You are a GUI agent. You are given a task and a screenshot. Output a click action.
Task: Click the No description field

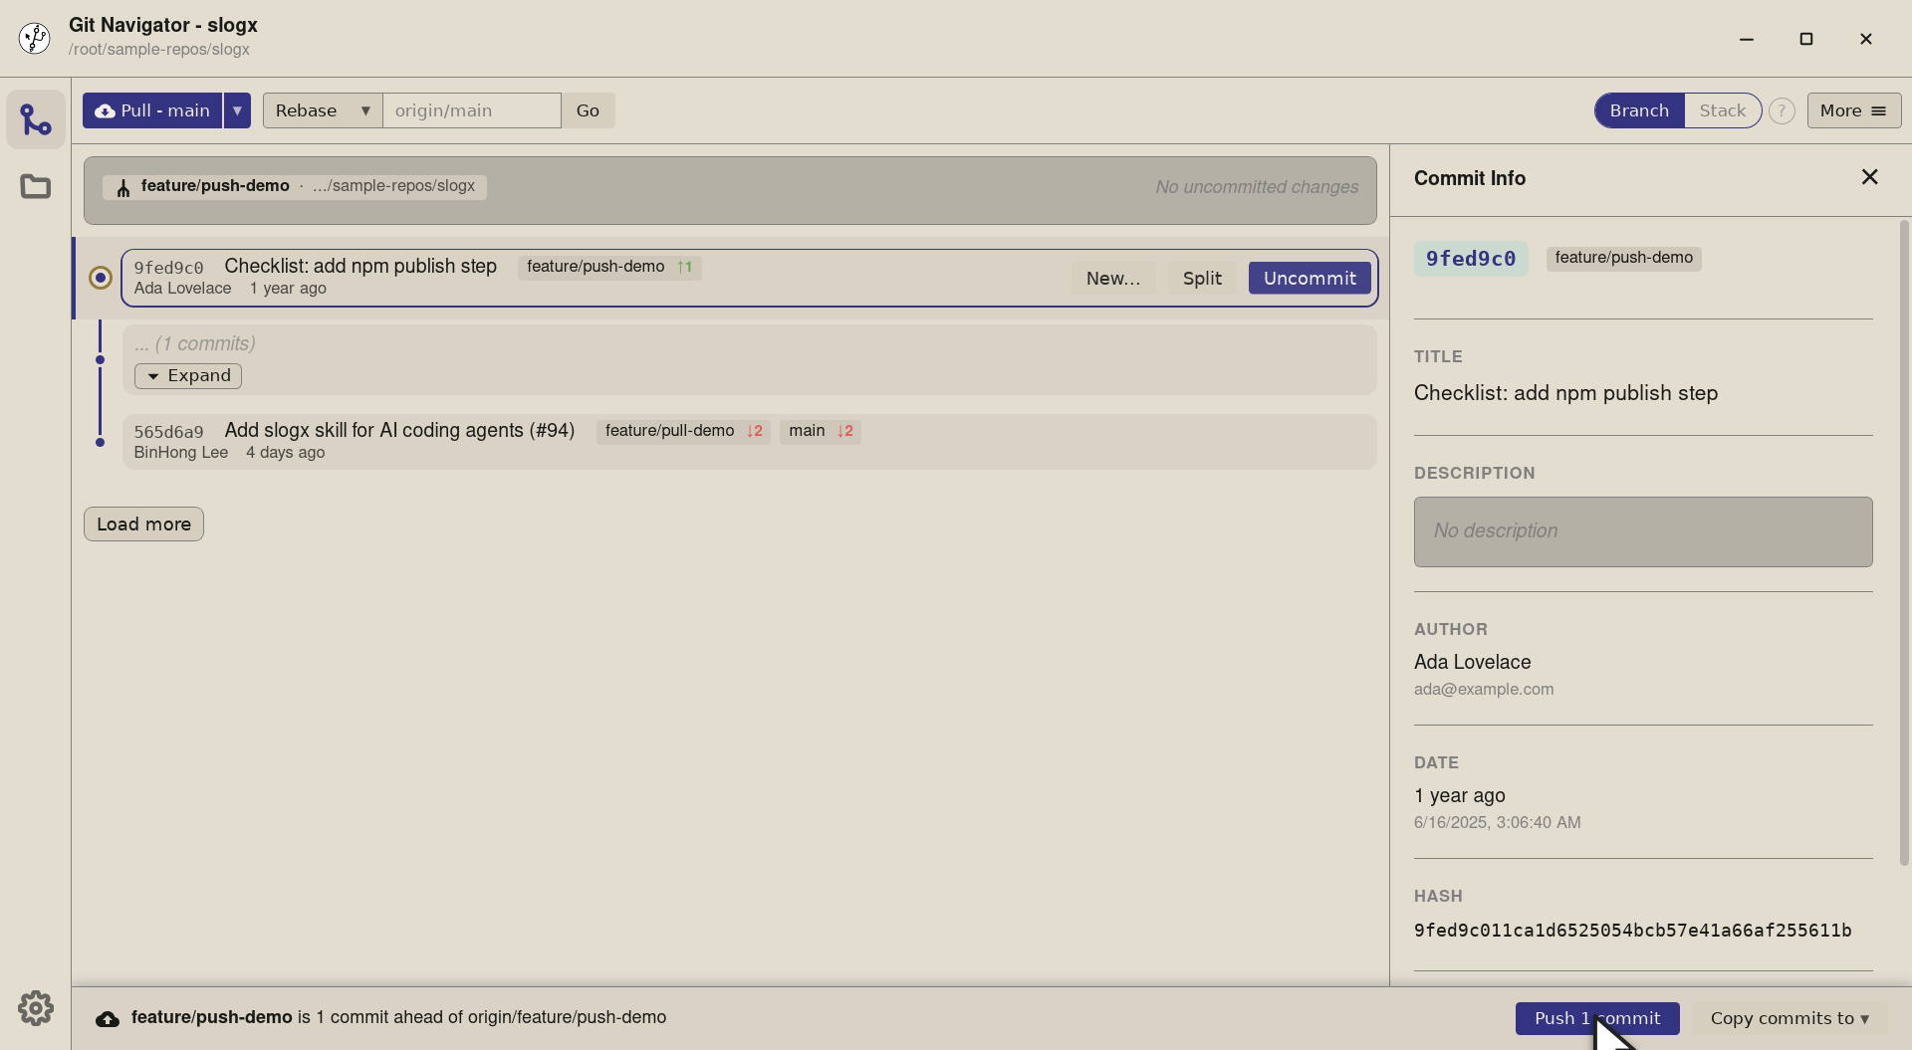[1643, 531]
